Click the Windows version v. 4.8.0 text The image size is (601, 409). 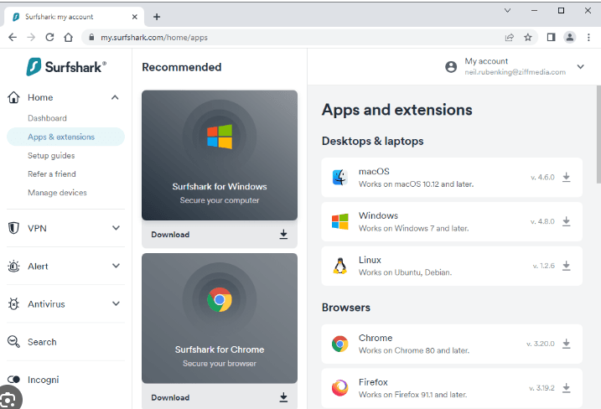542,221
